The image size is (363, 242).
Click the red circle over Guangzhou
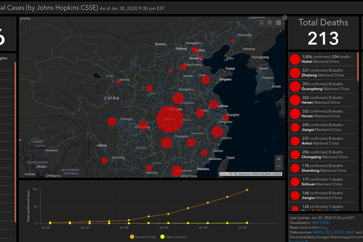pyautogui.click(x=177, y=171)
